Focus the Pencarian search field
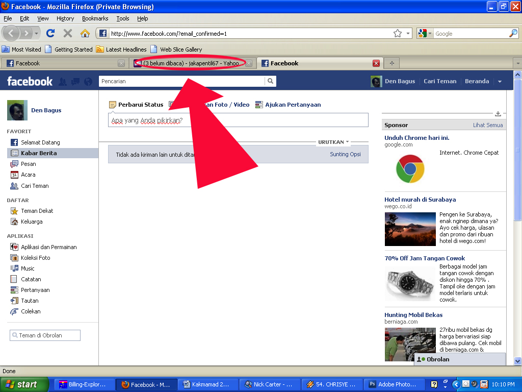 pyautogui.click(x=182, y=81)
